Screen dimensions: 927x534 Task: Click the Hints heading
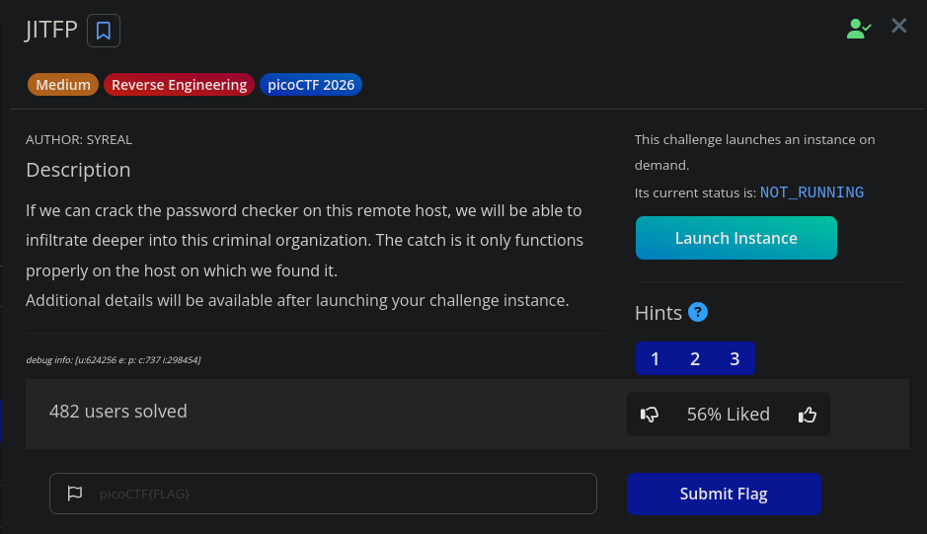(x=658, y=313)
